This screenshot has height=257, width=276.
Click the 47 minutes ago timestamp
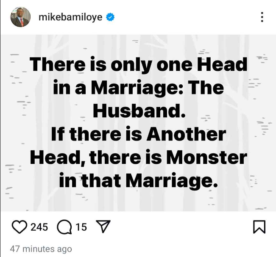click(x=41, y=249)
